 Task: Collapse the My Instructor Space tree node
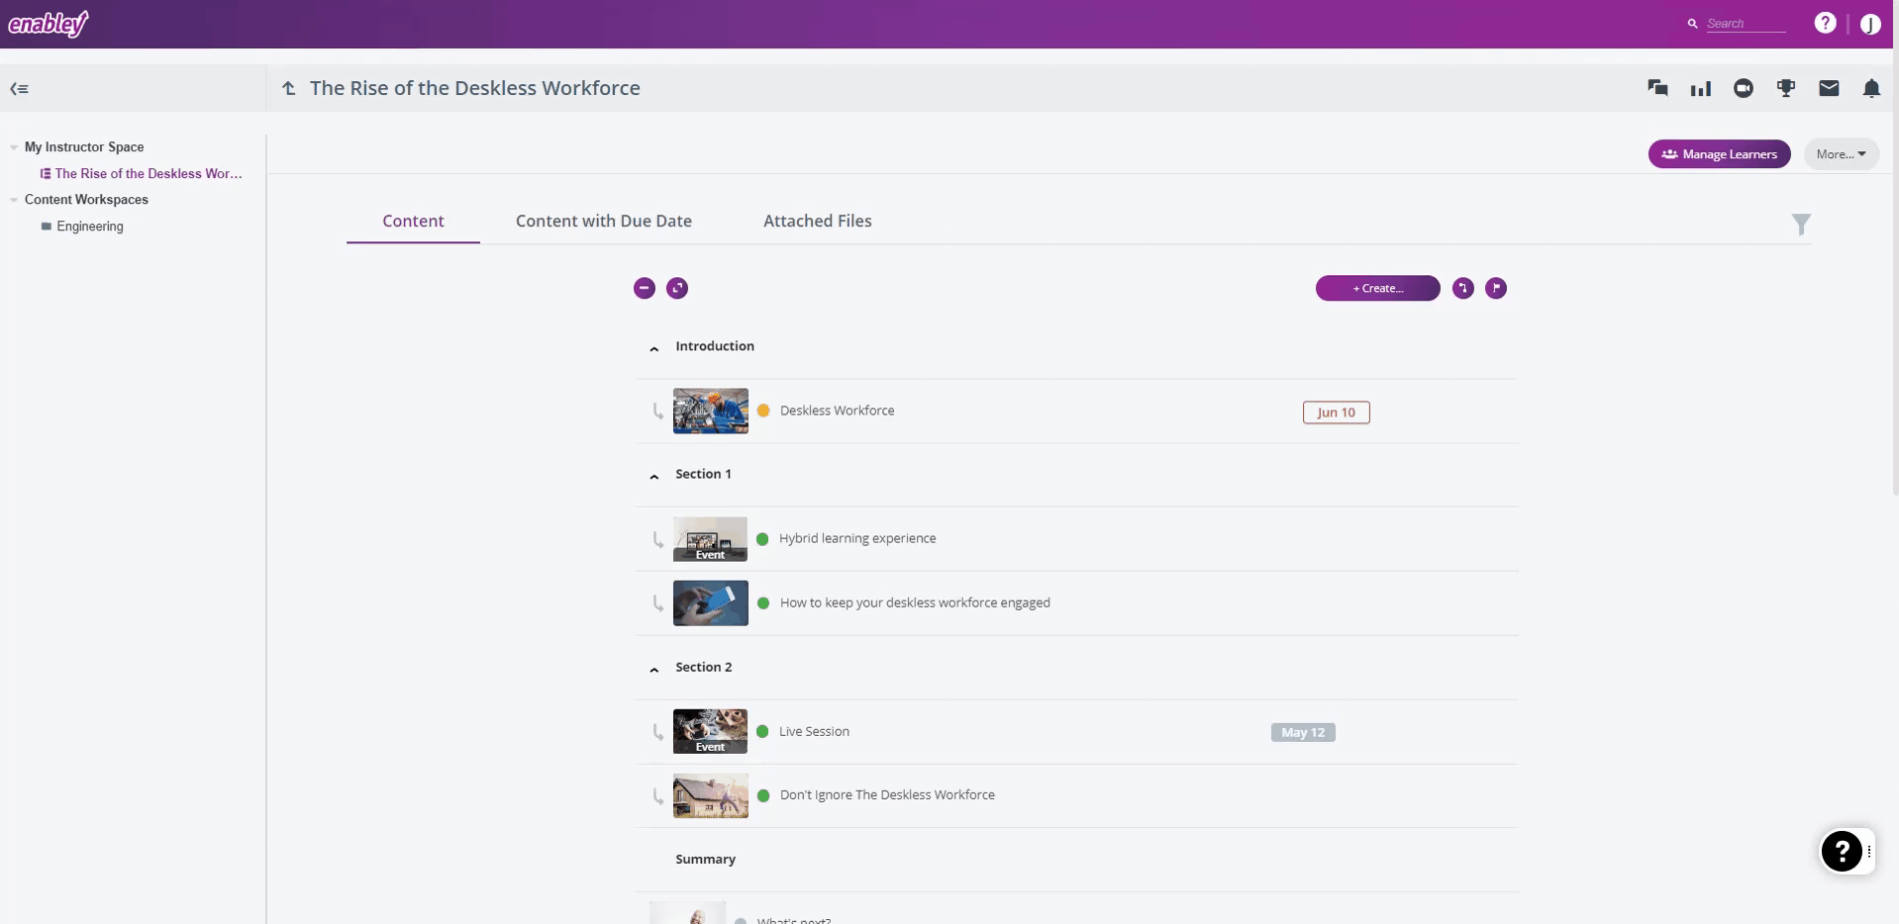[14, 147]
